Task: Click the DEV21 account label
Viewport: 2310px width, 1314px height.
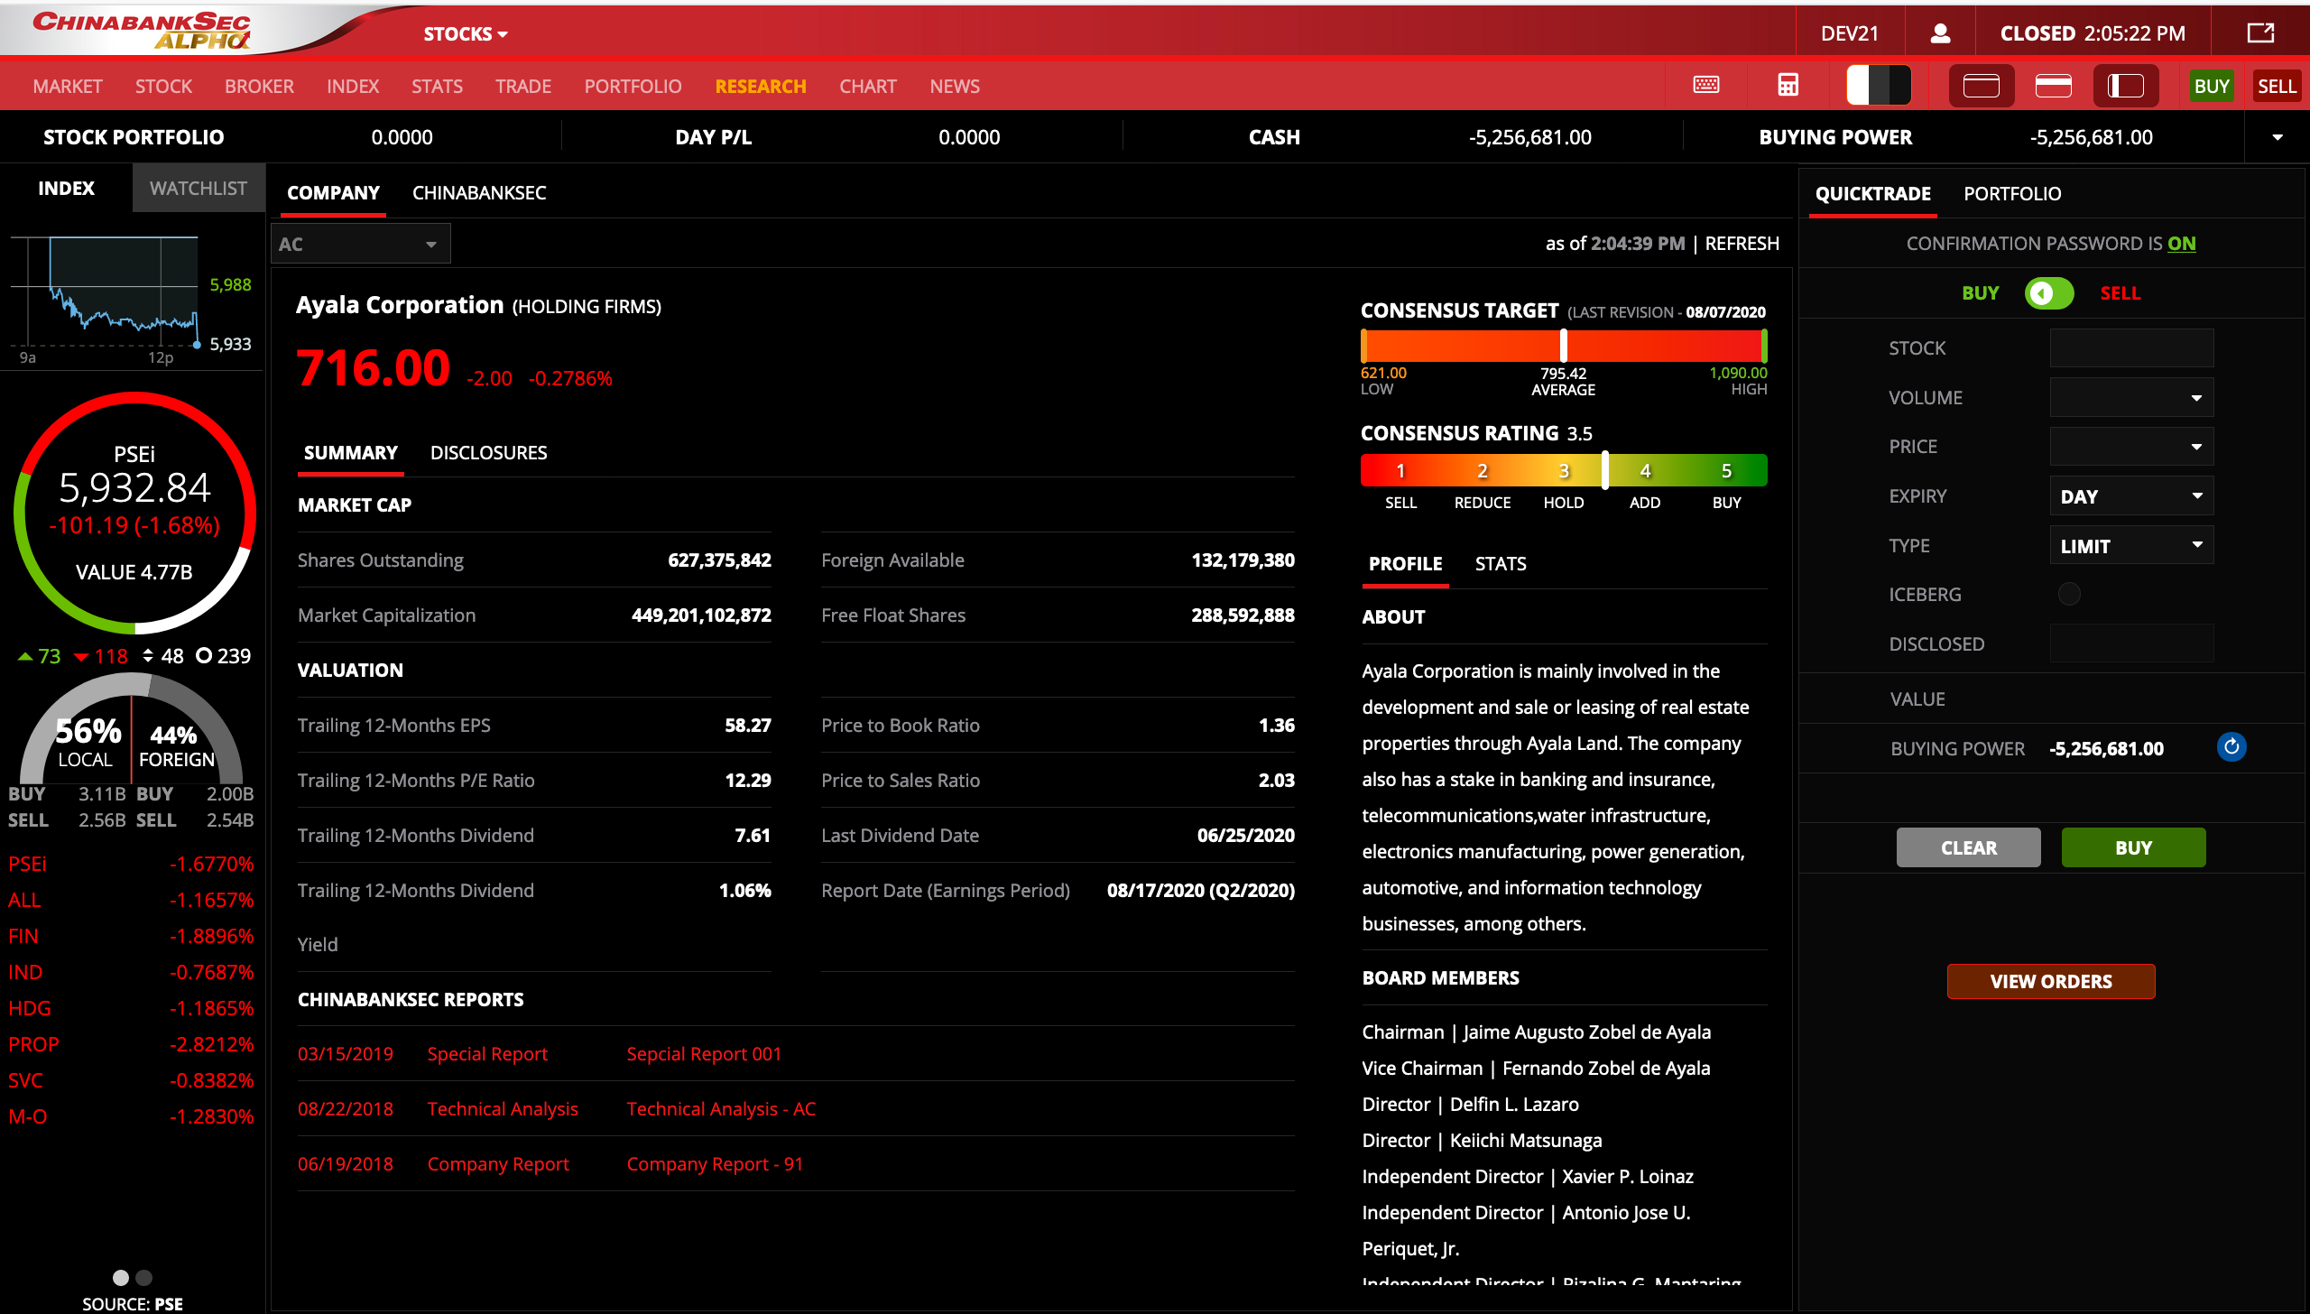Action: 1850,33
